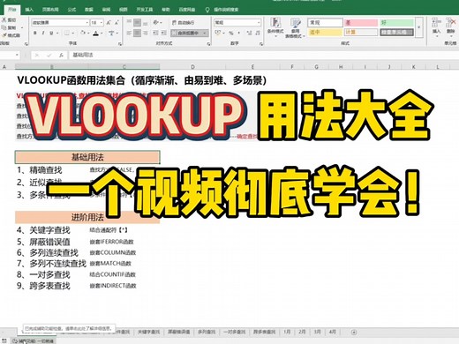This screenshot has width=459, height=344.
Task: Click the cell borders icon
Action: [67, 33]
